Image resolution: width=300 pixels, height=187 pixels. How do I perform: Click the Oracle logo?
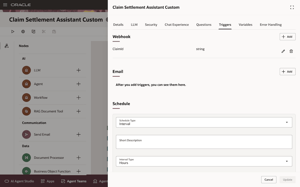coord(21,5)
